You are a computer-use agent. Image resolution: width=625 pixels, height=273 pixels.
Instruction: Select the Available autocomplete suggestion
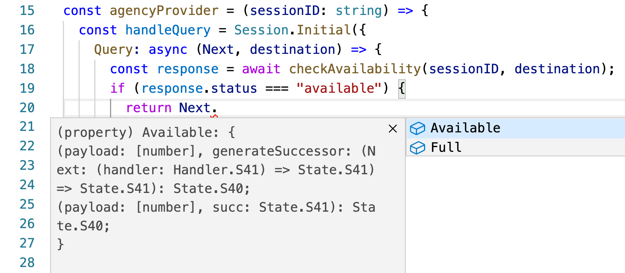[465, 128]
